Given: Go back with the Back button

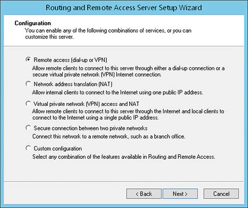Looking at the screenshot, I should click(x=144, y=193).
